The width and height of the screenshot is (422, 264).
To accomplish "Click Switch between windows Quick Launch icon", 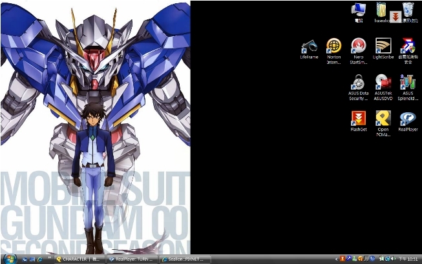I will pyautogui.click(x=32, y=259).
